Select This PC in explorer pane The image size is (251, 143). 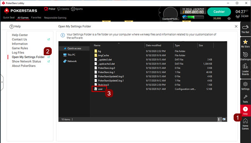pos(69,55)
